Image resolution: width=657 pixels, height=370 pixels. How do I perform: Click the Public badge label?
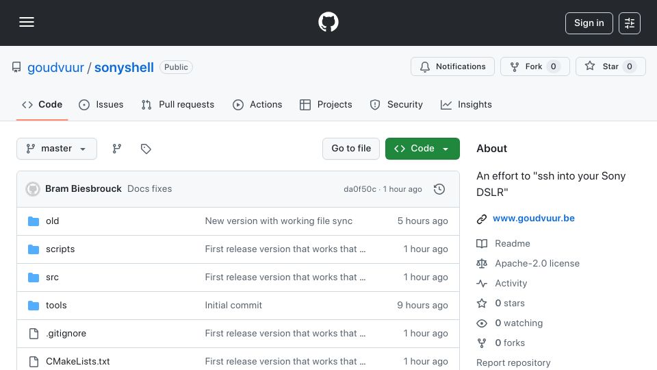tap(176, 67)
